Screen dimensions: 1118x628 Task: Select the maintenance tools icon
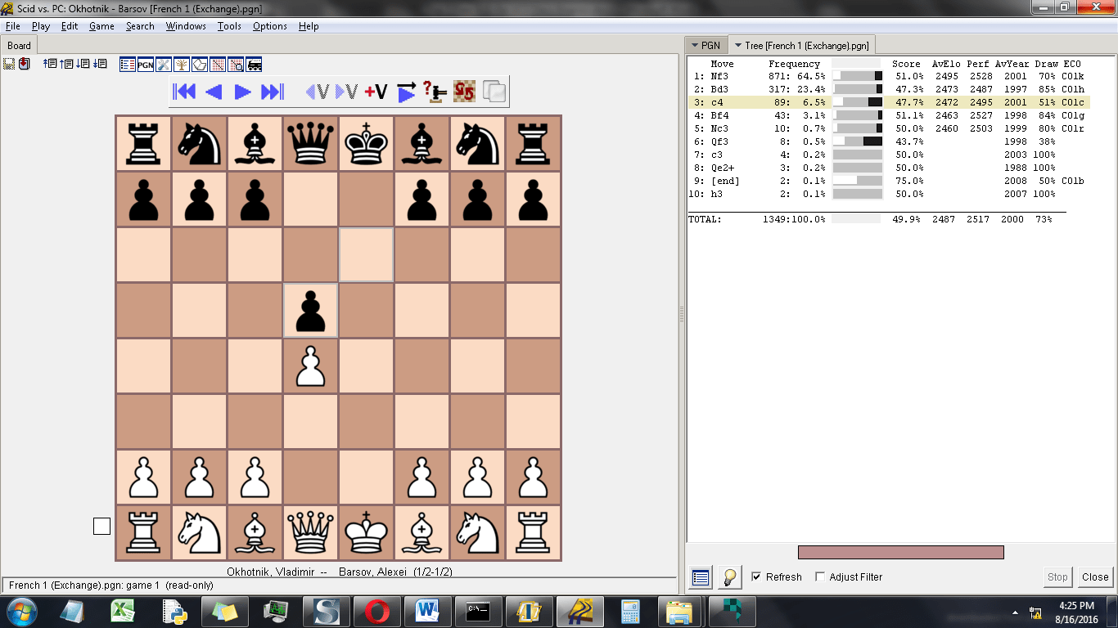tap(163, 65)
